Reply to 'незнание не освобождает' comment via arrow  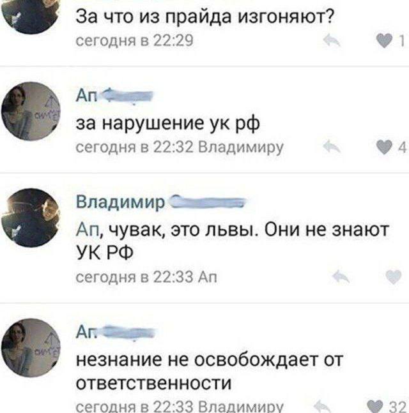click(322, 406)
